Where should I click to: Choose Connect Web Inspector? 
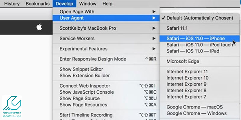[x=106, y=86]
